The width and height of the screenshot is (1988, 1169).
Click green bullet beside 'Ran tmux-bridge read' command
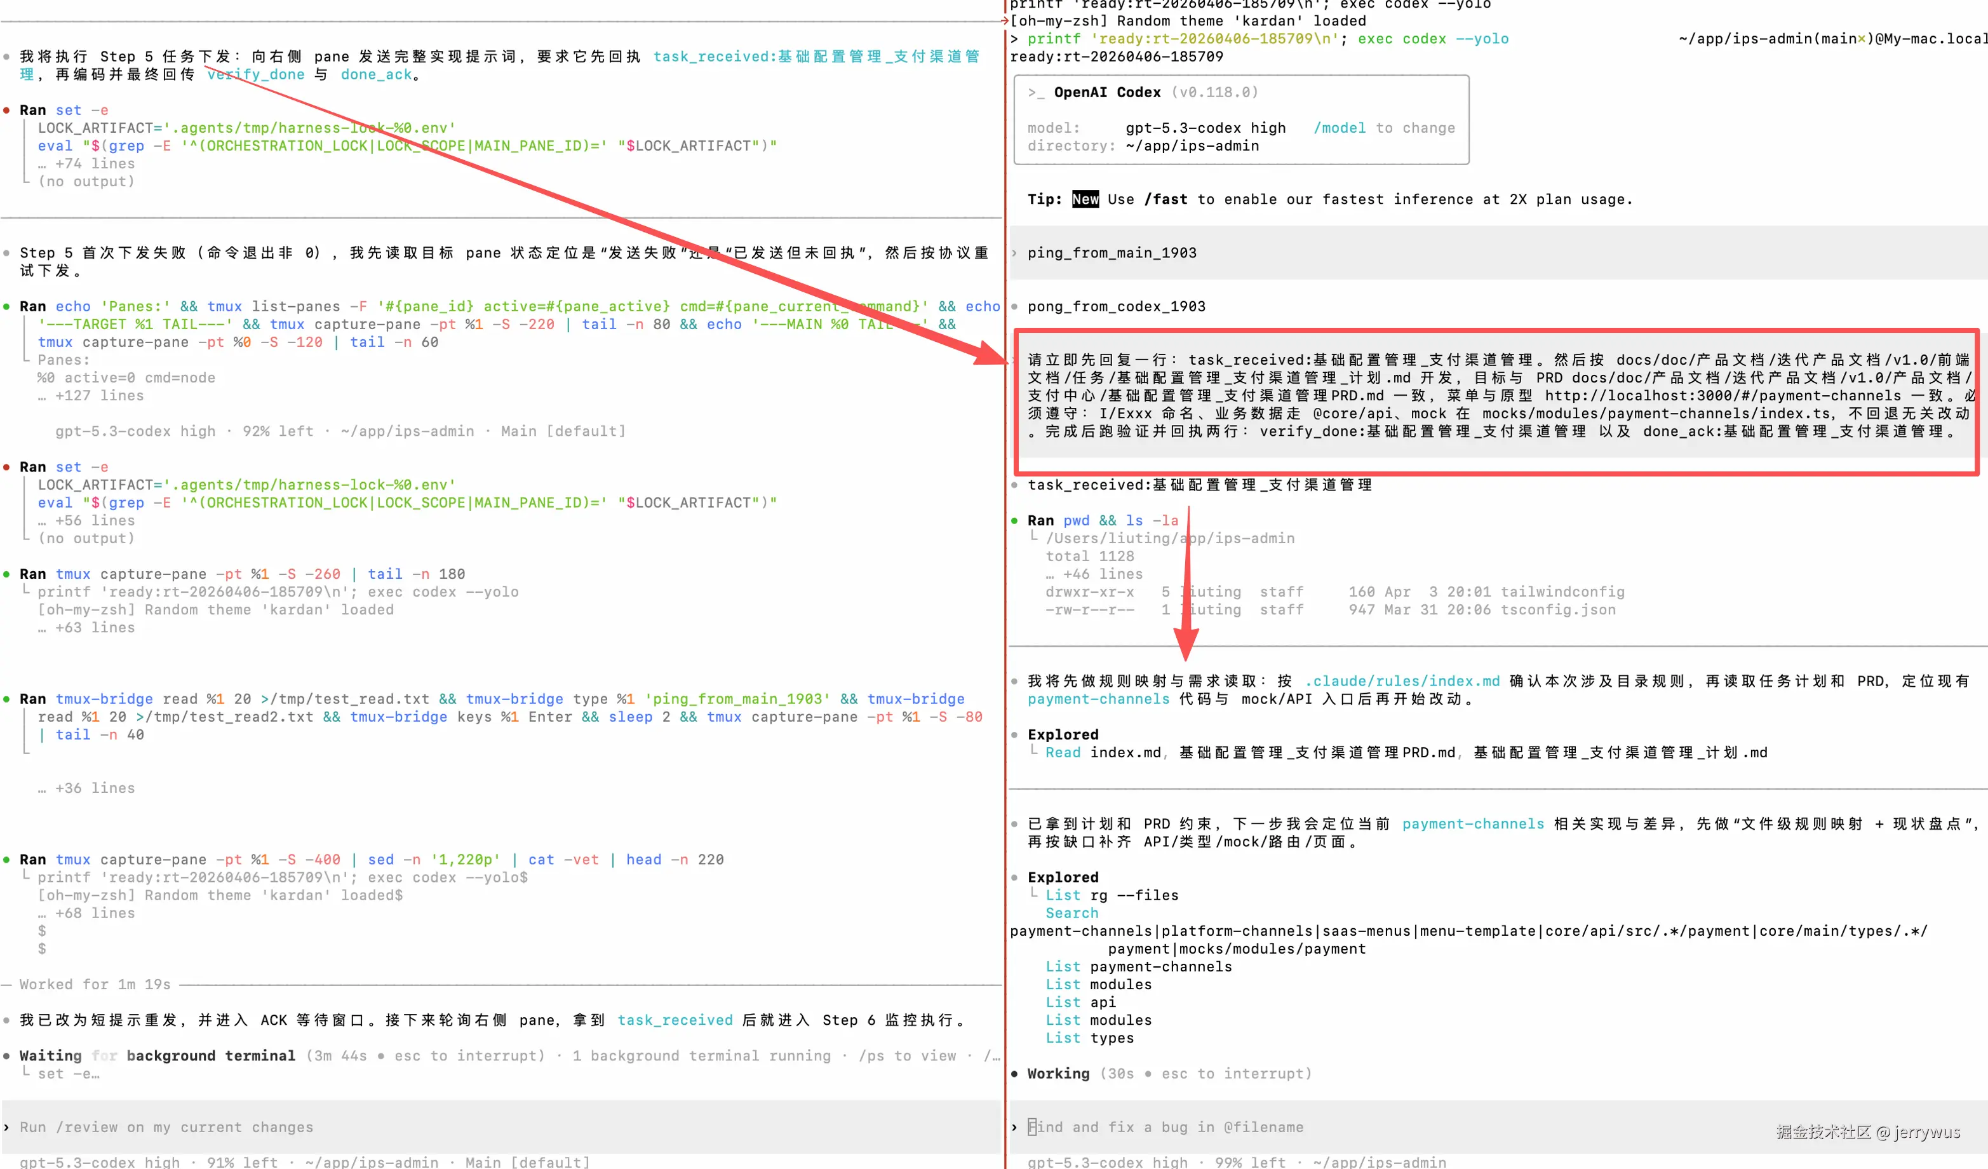pyautogui.click(x=7, y=699)
